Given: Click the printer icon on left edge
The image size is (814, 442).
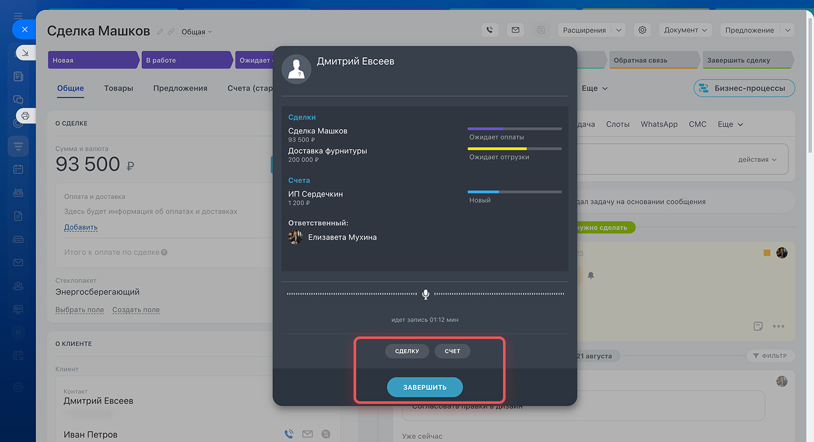Looking at the screenshot, I should coord(25,116).
